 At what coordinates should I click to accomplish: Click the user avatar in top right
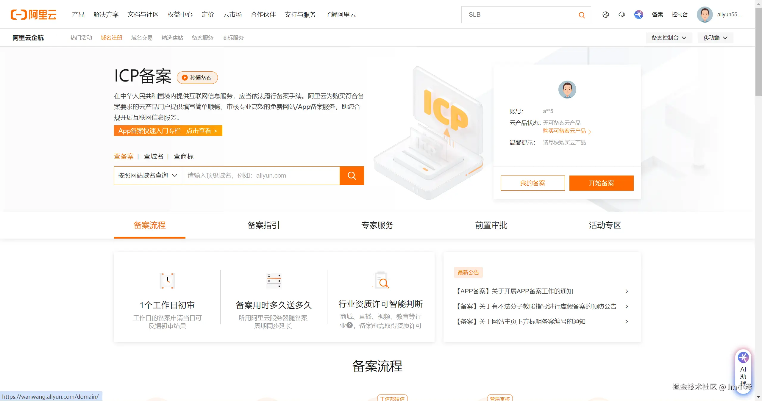pos(704,15)
